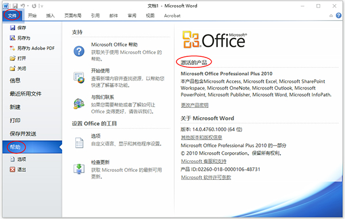The image size is (345, 219).
Task: Click the open folder icon beside 打开
Action: tap(12, 58)
